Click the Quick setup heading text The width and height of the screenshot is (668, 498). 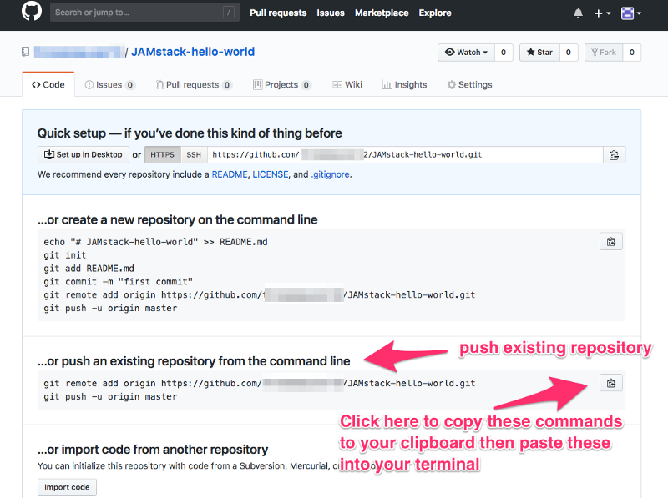[190, 133]
